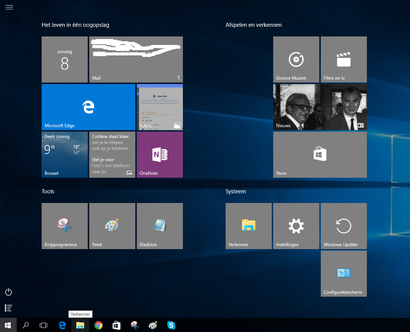
Task: Launch Google Chrome from the taskbar
Action: 99,325
